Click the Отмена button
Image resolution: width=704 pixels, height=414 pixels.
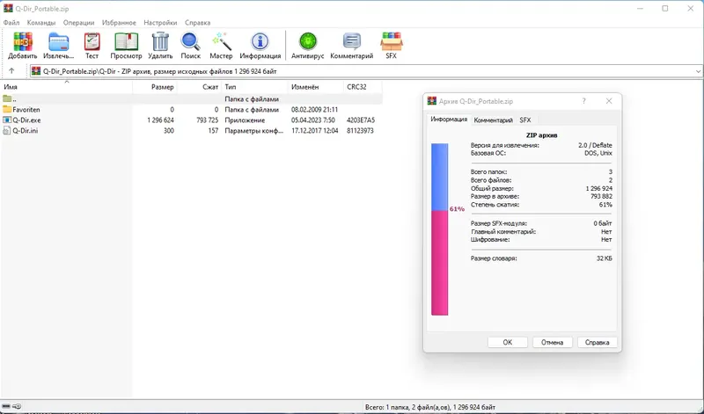tap(552, 342)
